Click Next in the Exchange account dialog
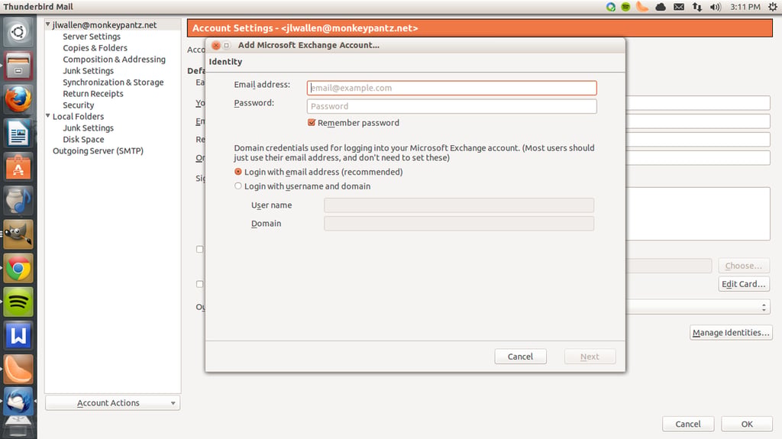The height and width of the screenshot is (439, 782). click(590, 357)
